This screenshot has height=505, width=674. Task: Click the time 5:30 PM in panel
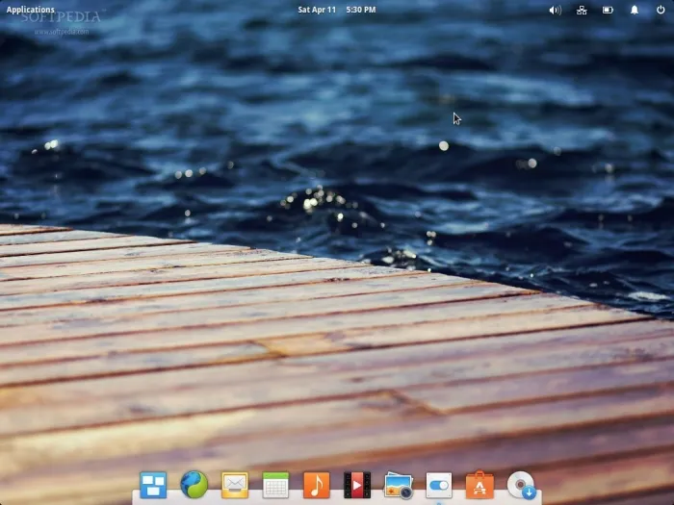(x=361, y=10)
